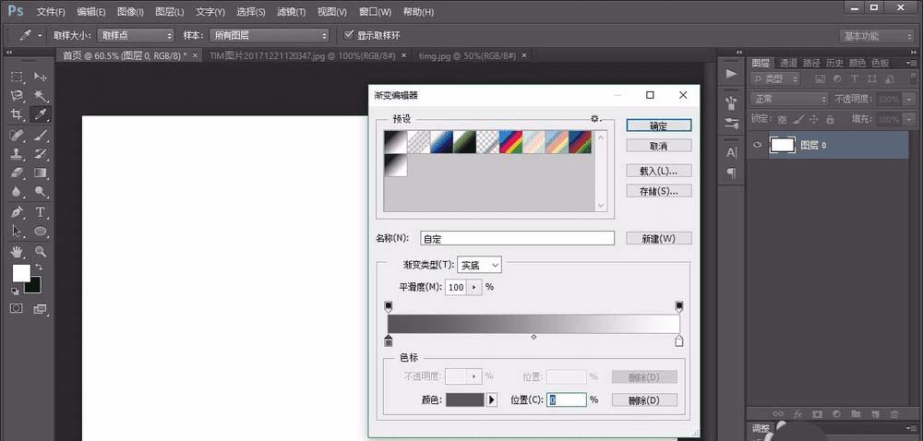The height and width of the screenshot is (441, 923).
Task: Select the Crop tool
Action: (x=17, y=114)
